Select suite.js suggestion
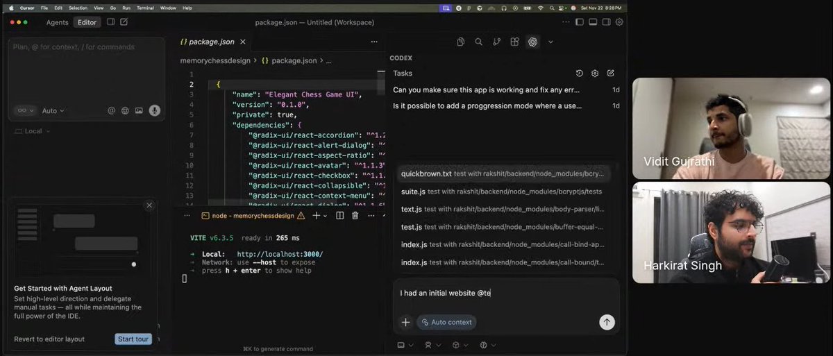 [505, 191]
